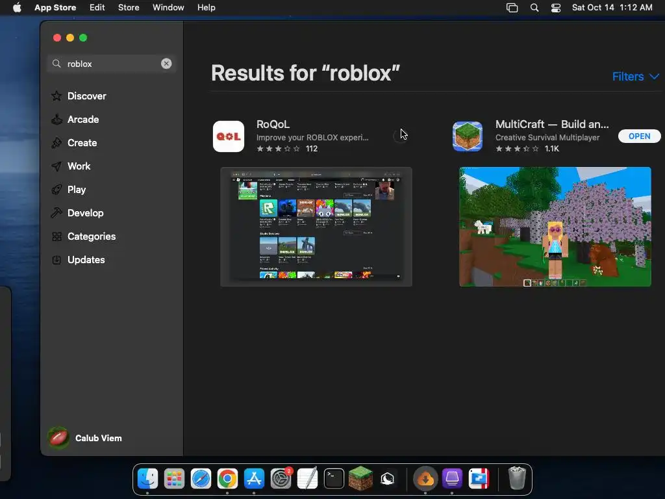This screenshot has width=665, height=499.
Task: Open Launchpad from the Dock
Action: tap(174, 479)
